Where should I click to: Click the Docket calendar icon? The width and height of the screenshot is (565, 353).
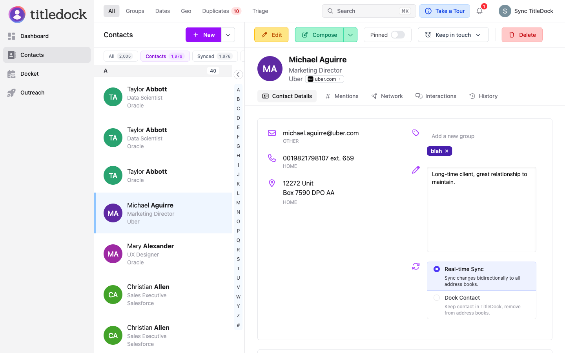(x=11, y=74)
